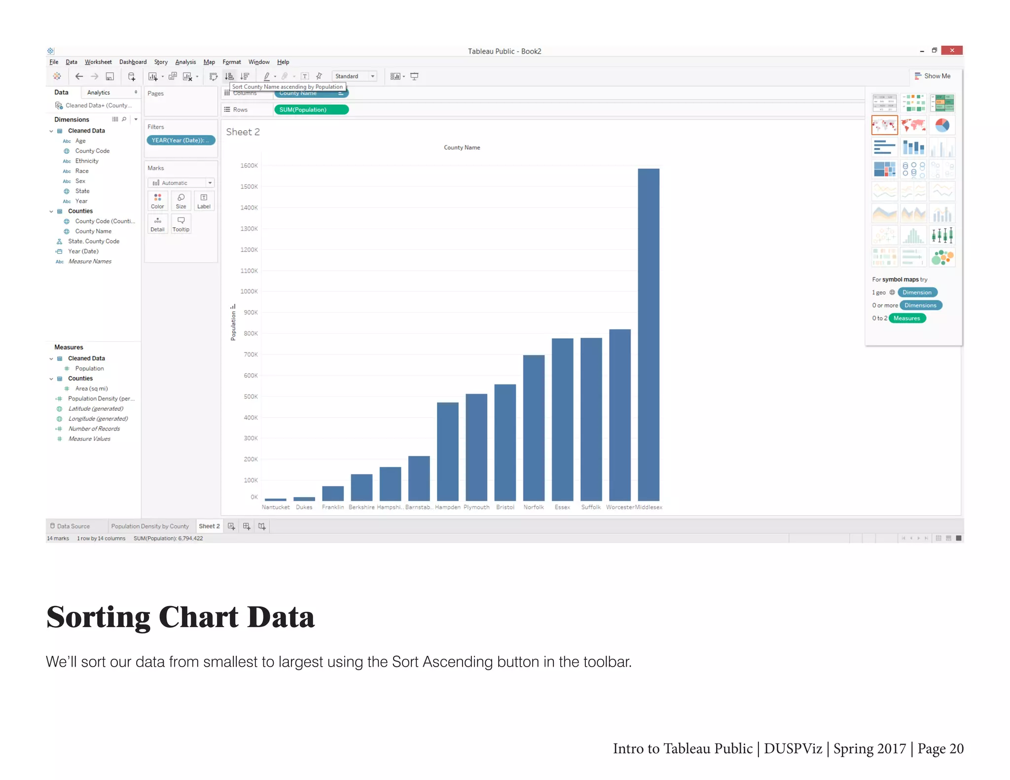Viewport: 1010px width, 780px height.
Task: Add new story tab icon at bottom
Action: tap(262, 527)
